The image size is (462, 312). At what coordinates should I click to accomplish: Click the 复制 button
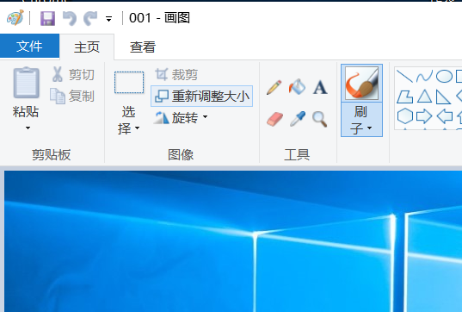pos(72,96)
